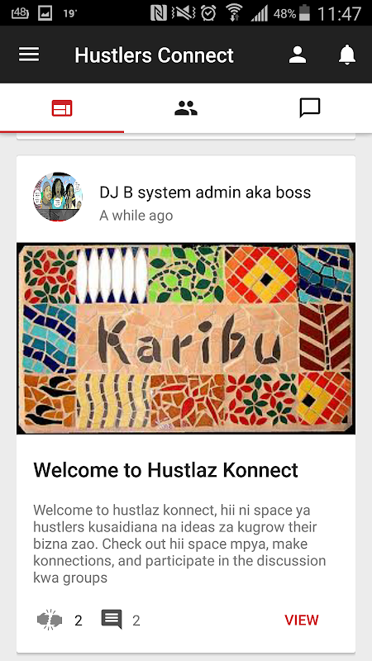372x661 pixels.
Task: Open the Welcome to Hustlaz Konnect title
Action: pos(166,469)
